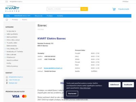Click the Odmítnout cookie button
This screenshot has height=102, width=136.
pos(115,85)
